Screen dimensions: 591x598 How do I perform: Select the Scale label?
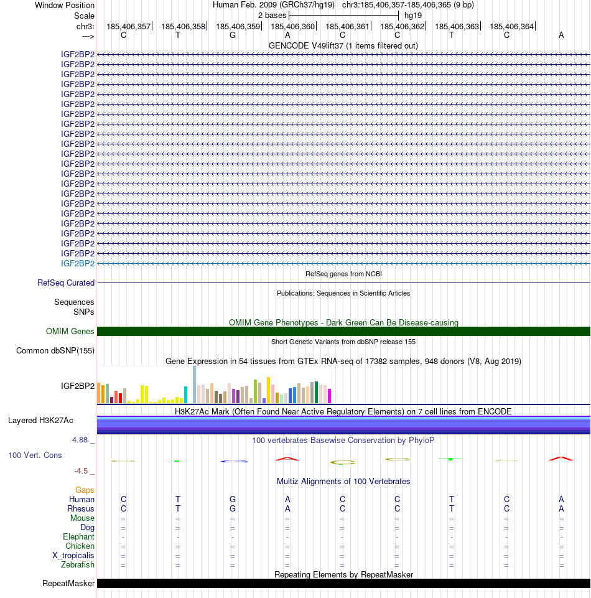point(84,16)
